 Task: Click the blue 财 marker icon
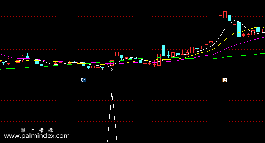point(83,80)
